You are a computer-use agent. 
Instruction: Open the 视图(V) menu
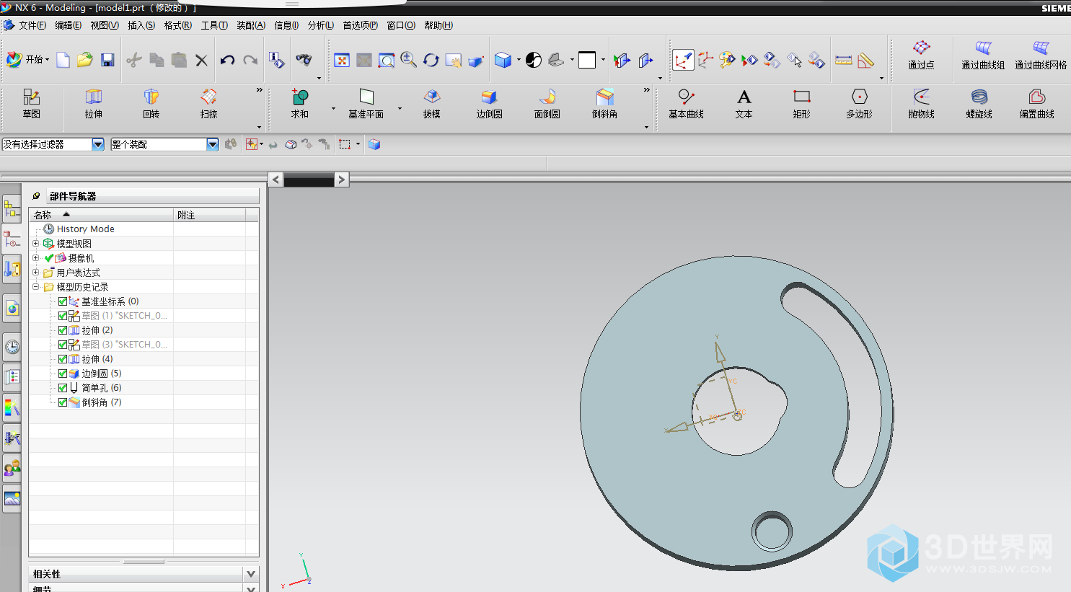(105, 25)
